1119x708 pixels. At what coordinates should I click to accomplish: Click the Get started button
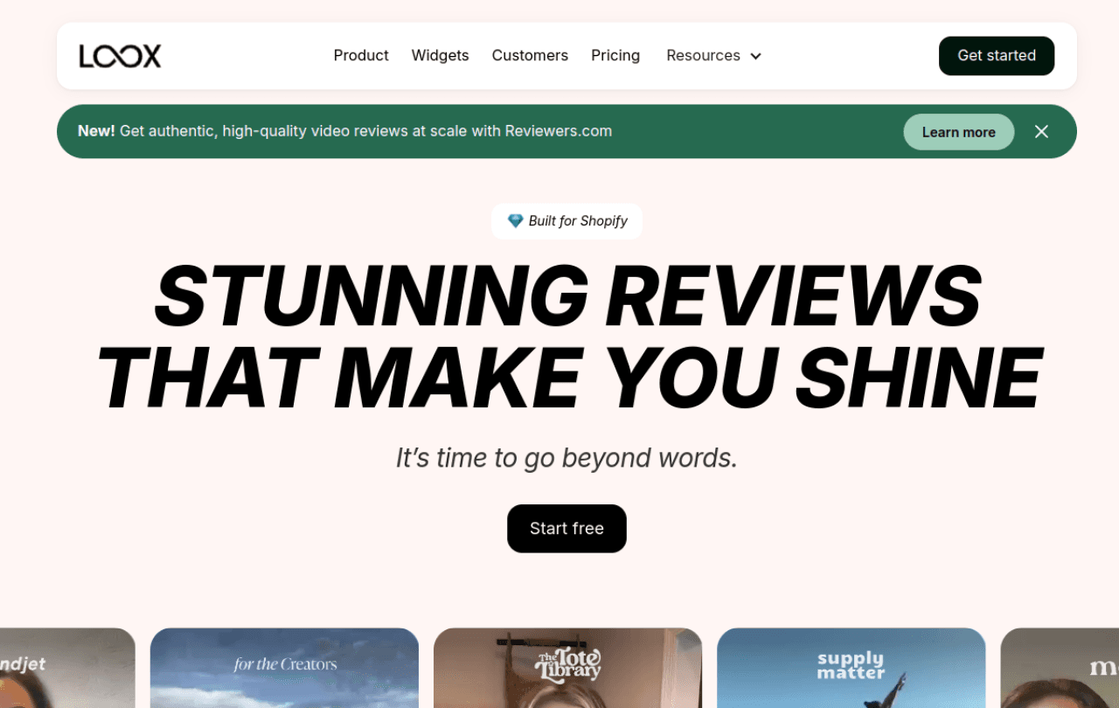pos(997,56)
